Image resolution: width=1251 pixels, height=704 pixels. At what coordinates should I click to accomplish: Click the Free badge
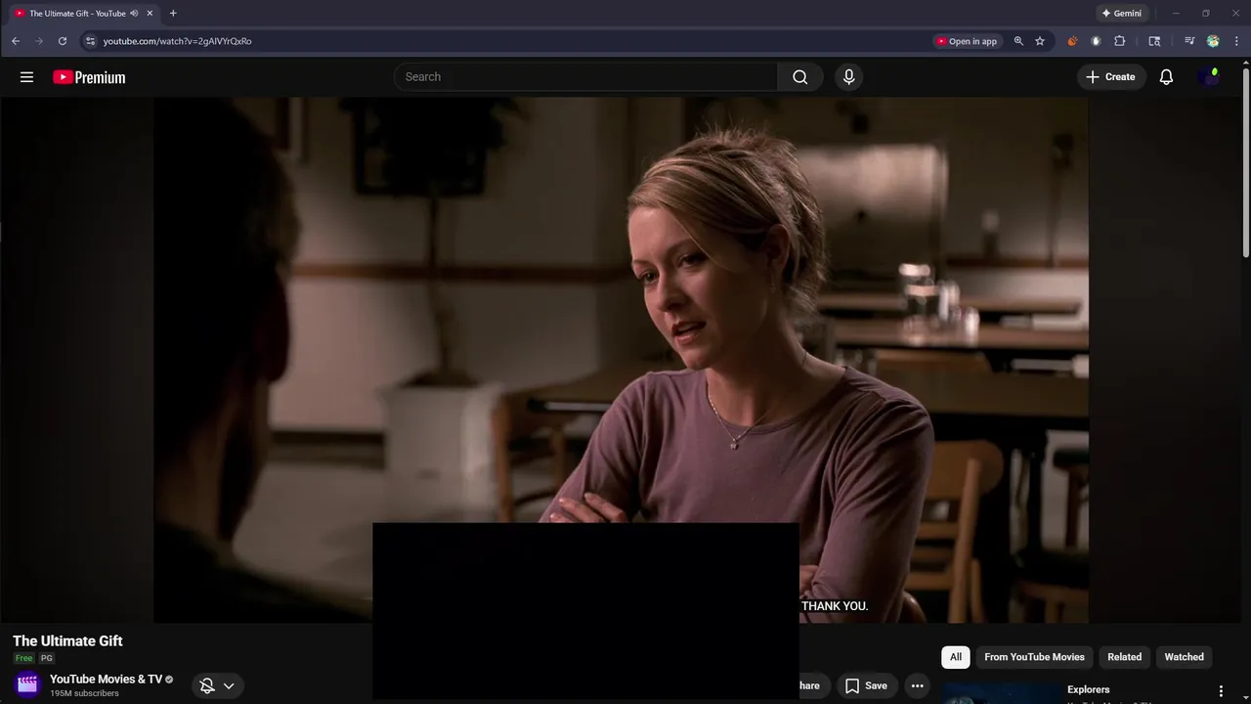23,659
